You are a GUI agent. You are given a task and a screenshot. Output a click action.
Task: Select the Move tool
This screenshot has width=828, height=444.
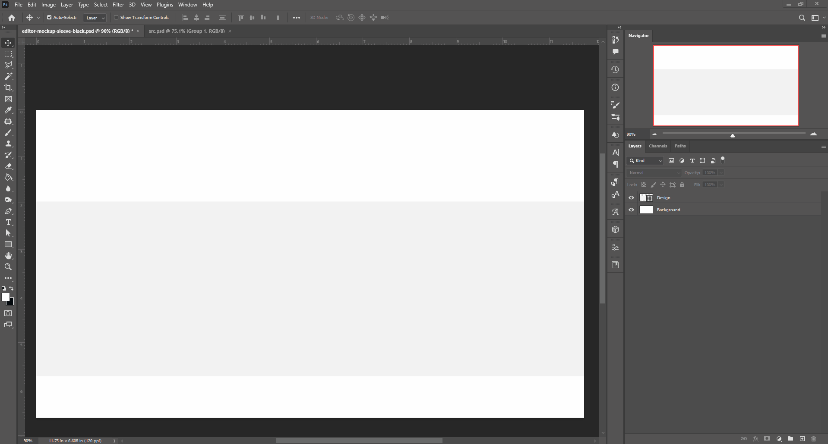[8, 43]
